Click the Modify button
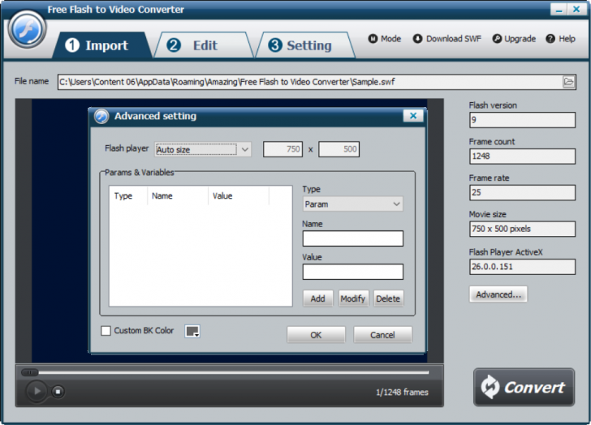 pos(353,298)
